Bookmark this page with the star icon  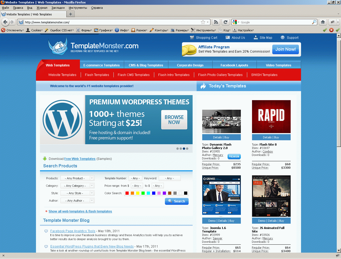203,22
